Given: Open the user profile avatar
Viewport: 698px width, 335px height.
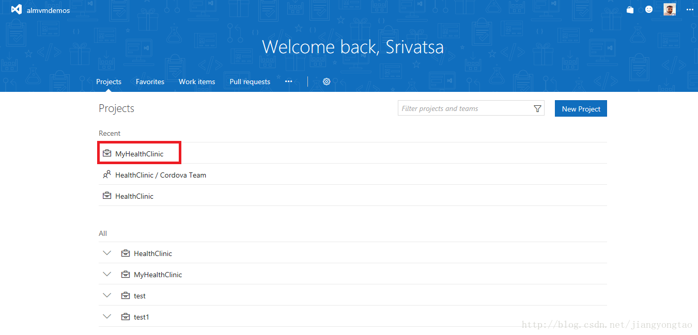Looking at the screenshot, I should 670,10.
